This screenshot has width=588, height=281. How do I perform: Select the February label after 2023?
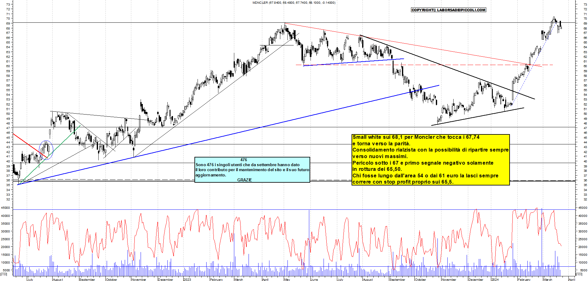(x=217, y=279)
